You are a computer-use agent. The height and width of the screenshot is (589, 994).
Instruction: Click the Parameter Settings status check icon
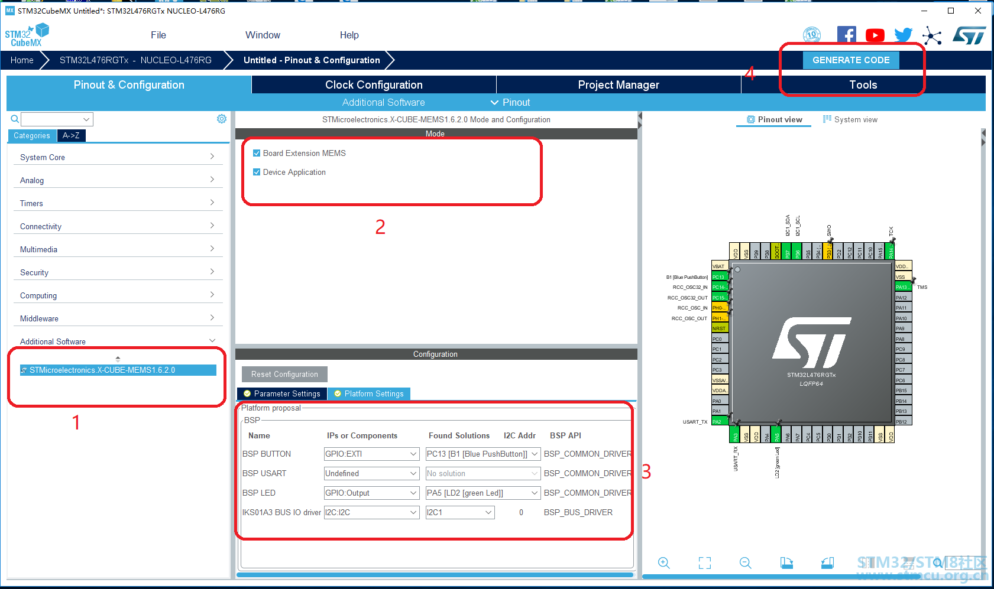pyautogui.click(x=247, y=393)
